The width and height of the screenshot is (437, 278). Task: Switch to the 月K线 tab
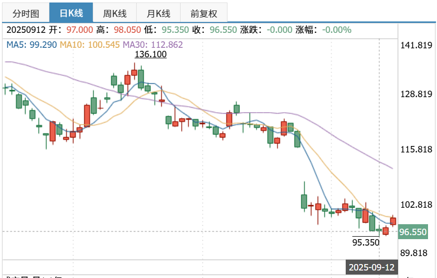coord(158,13)
